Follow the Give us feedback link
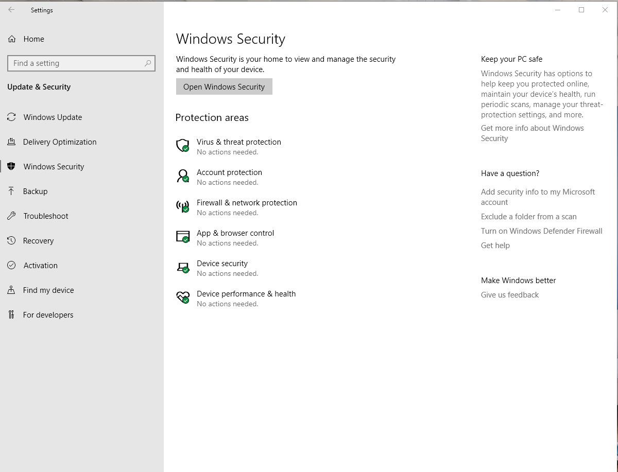This screenshot has height=472, width=618. pyautogui.click(x=509, y=295)
